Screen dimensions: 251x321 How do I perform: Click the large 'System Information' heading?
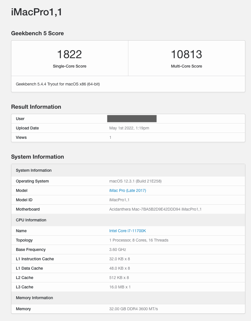pyautogui.click(x=37, y=157)
